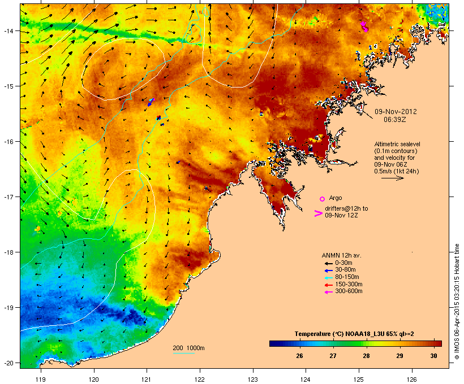This screenshot has width=464, height=384.
Task: Click the black 0-30m legend arrow
Action: (328, 264)
